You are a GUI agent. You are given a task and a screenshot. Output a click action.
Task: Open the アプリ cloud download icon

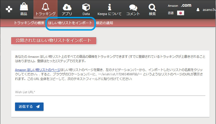coord(67,7)
